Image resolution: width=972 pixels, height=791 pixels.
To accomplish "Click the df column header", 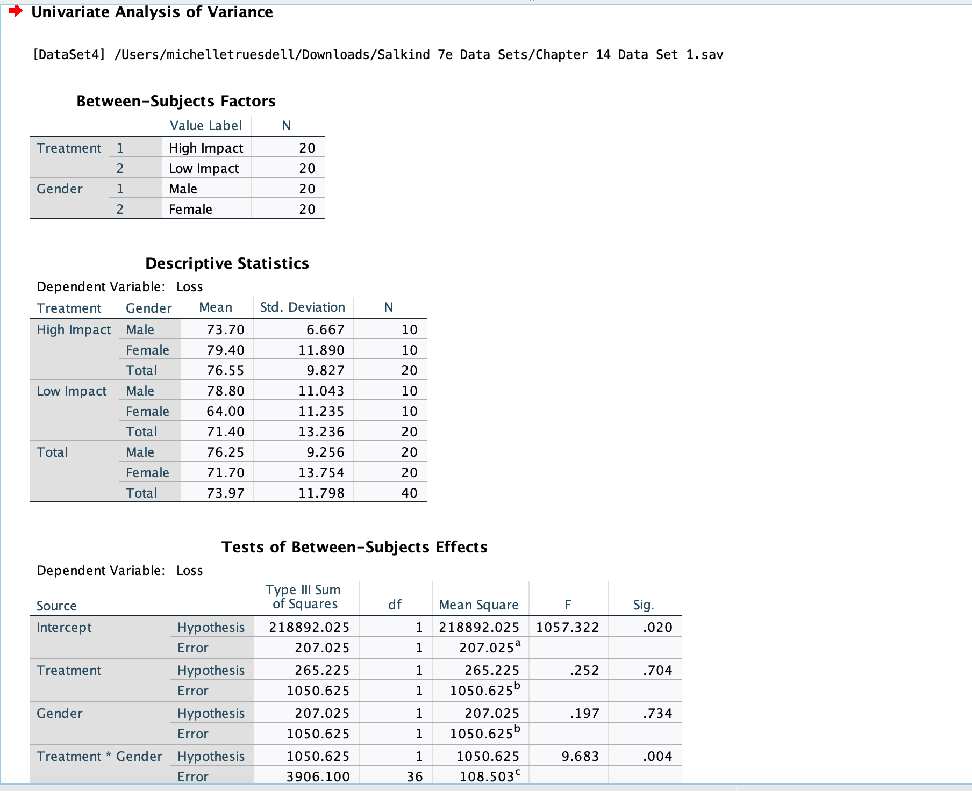I will click(395, 605).
